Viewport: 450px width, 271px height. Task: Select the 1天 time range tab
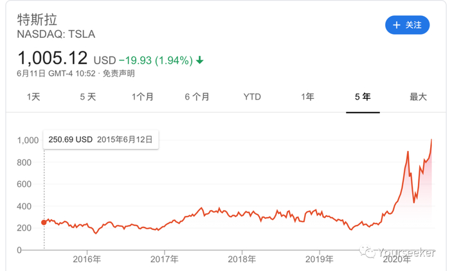(33, 97)
